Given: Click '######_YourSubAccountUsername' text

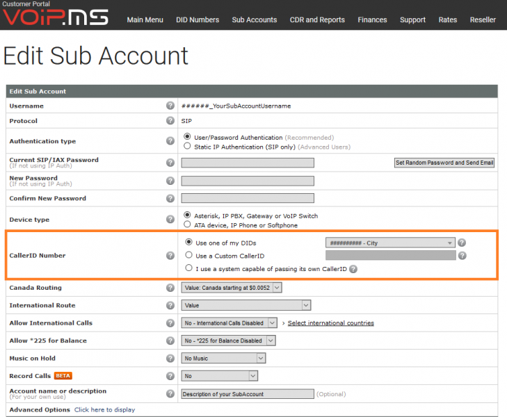Looking at the screenshot, I should 236,106.
